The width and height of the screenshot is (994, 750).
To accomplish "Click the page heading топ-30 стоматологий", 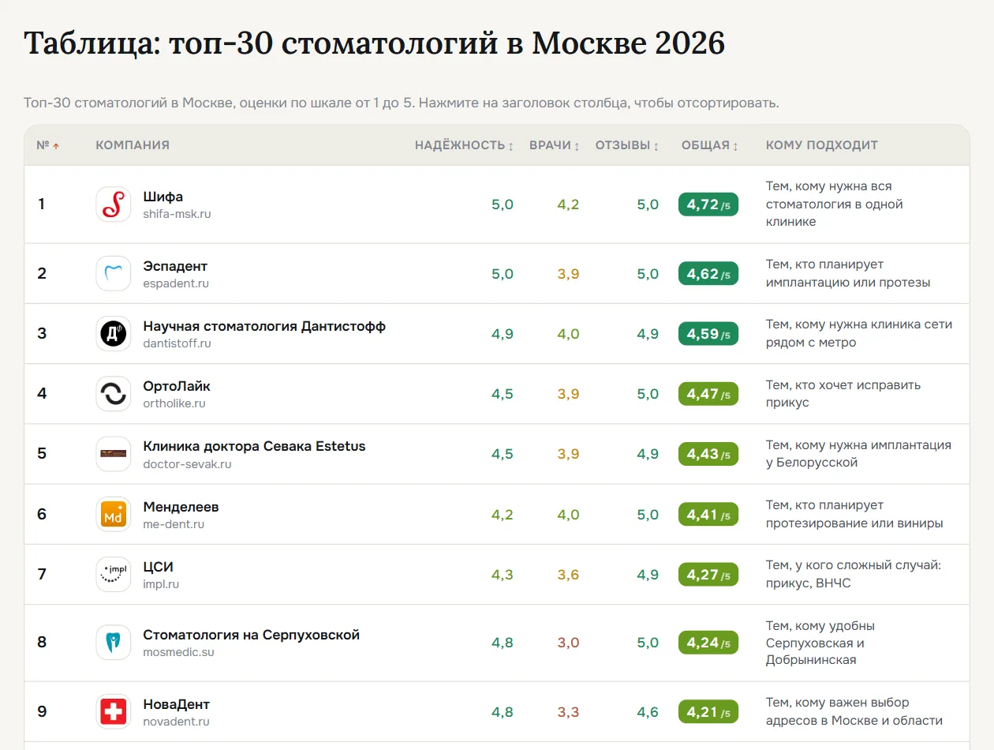I will 374,43.
